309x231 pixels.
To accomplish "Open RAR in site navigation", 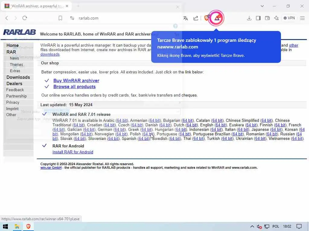I will point(11,52).
